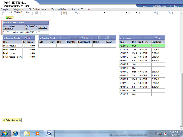Click the delete row minus icon

tap(10, 13)
